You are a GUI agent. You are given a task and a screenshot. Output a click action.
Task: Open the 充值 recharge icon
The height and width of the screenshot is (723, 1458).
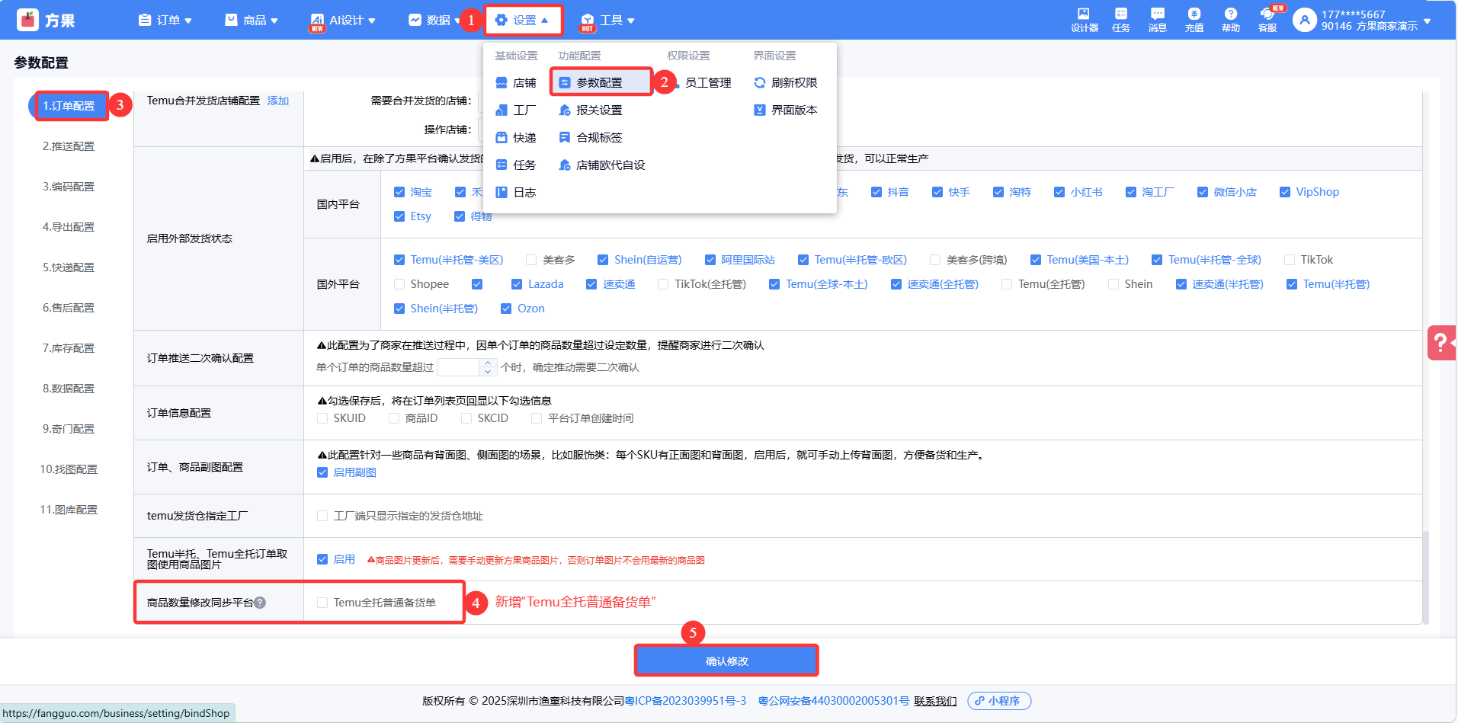coord(1194,20)
